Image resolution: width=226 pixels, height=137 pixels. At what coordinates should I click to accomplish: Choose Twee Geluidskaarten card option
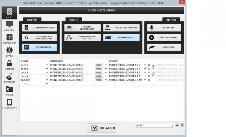121,28
